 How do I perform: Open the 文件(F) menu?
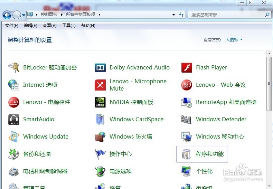click(x=12, y=26)
